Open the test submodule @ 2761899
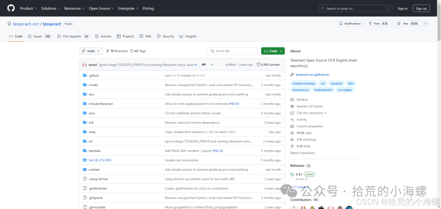Viewport: 441px width, 209px height. point(100,160)
